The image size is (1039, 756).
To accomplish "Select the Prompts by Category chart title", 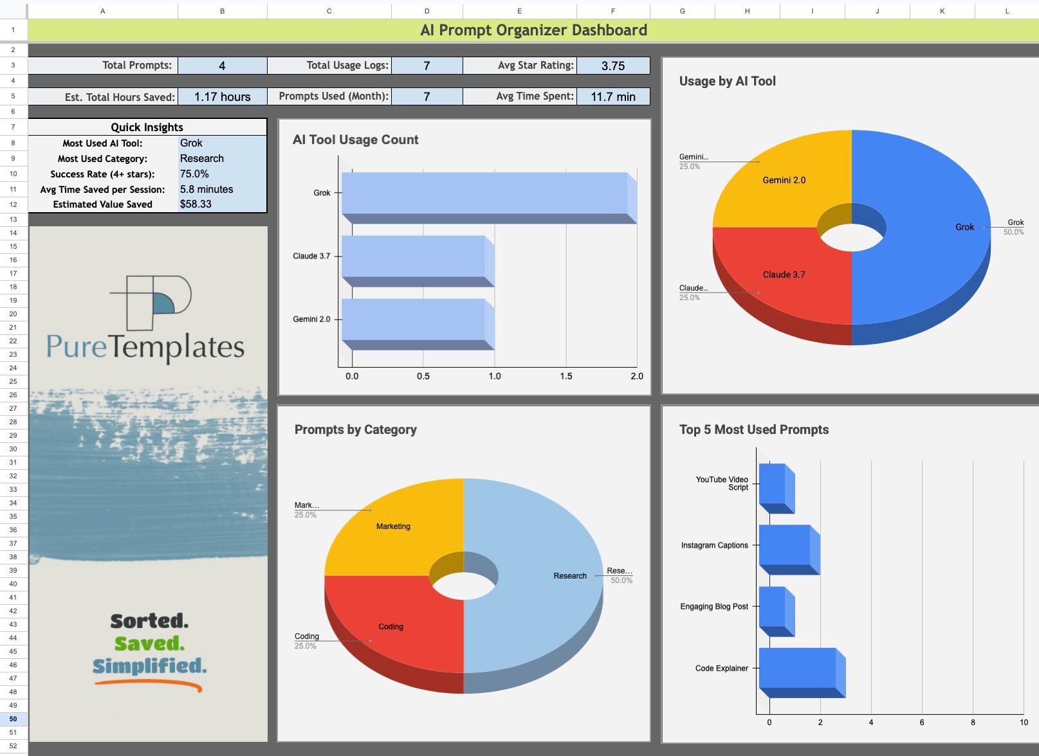I will coord(355,429).
